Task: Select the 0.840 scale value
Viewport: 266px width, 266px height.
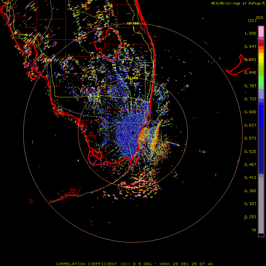Action: [250, 73]
